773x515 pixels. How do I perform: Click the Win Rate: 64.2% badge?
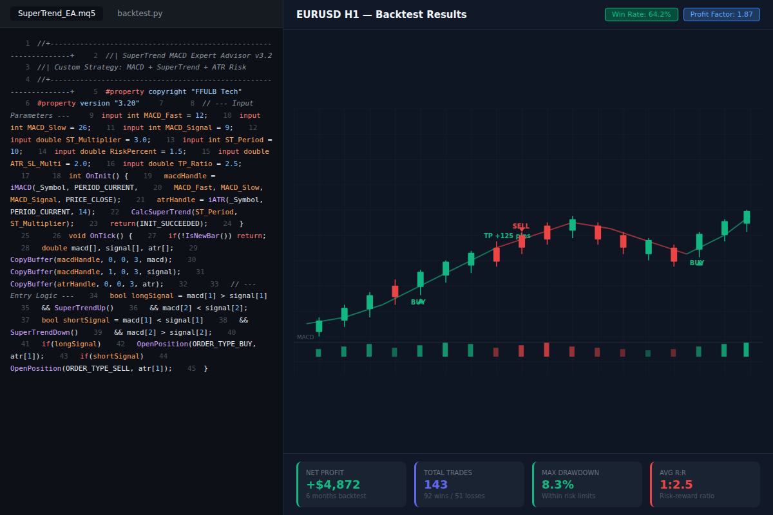tap(641, 14)
